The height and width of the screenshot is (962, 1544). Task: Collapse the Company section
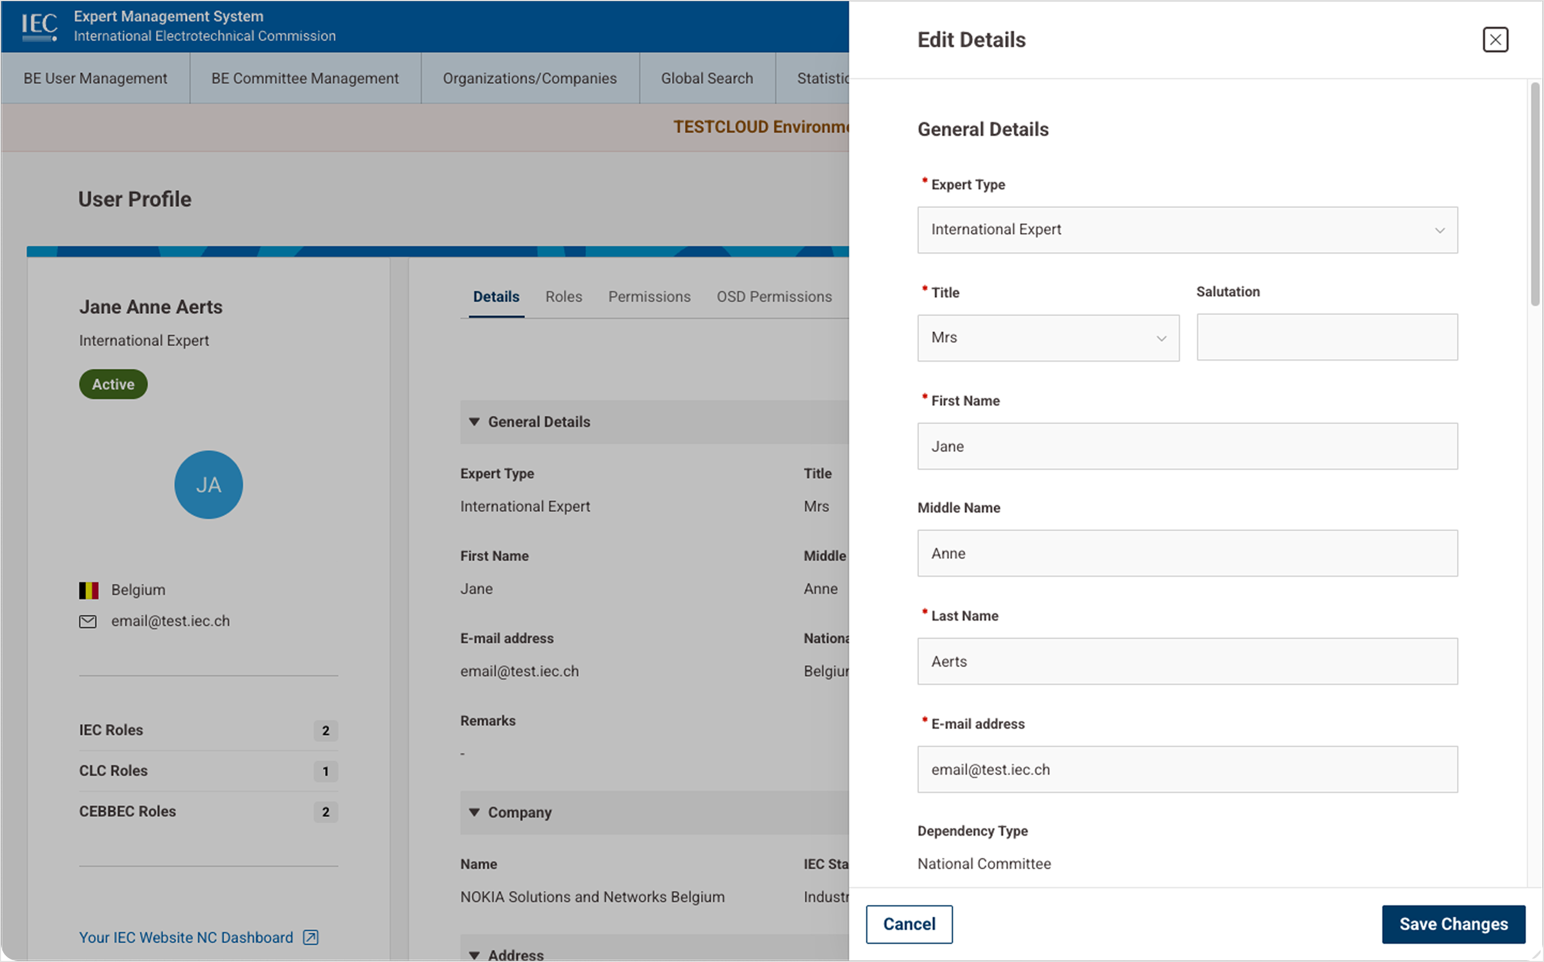(x=474, y=812)
